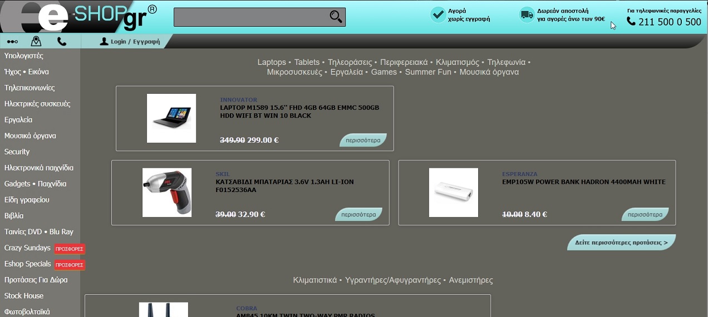Open Εργαλεία sidebar category

(x=18, y=120)
